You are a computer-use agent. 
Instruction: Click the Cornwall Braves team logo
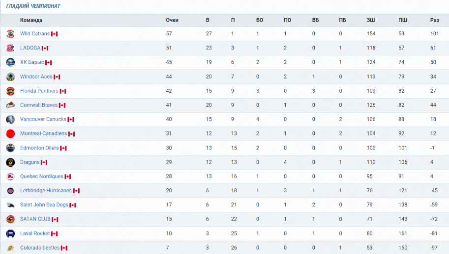10,105
